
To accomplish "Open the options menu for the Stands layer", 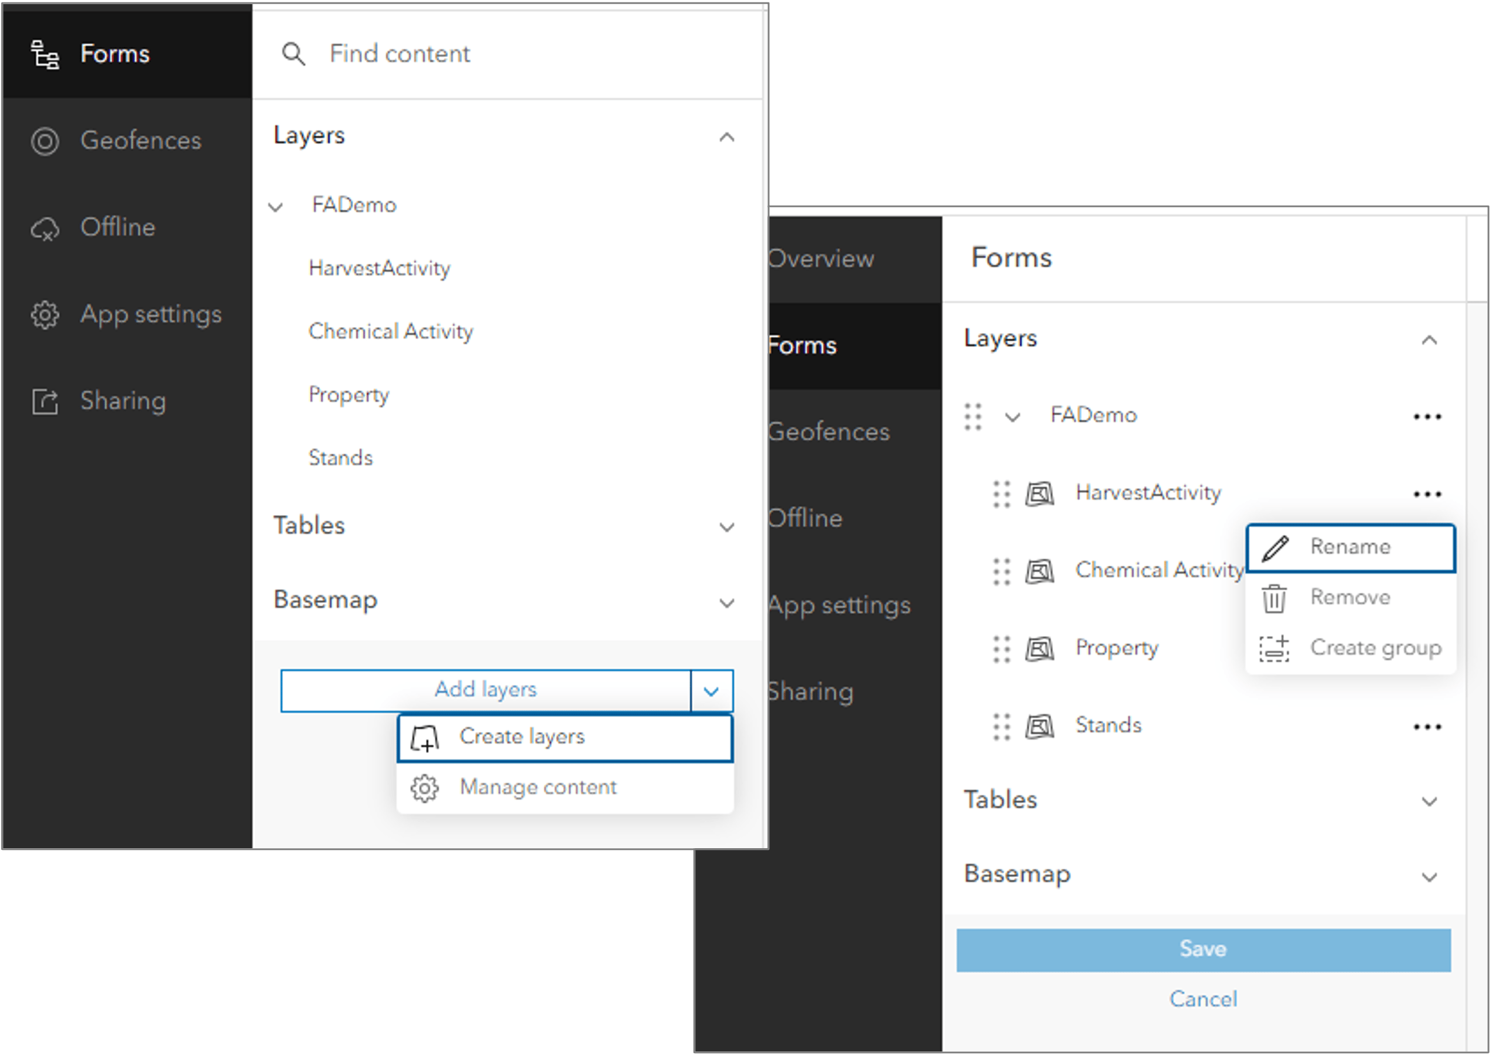I will [1427, 726].
